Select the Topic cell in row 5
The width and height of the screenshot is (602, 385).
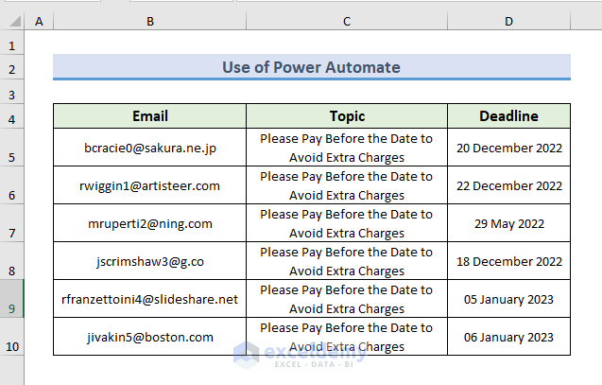tap(347, 148)
